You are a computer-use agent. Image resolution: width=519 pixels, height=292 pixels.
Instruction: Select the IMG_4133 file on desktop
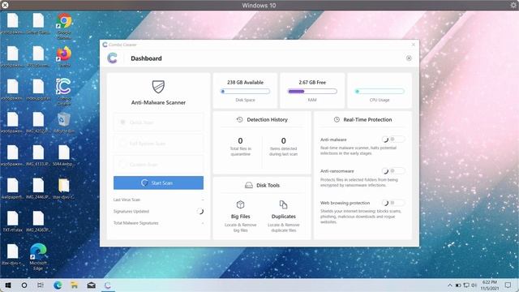[x=38, y=155]
